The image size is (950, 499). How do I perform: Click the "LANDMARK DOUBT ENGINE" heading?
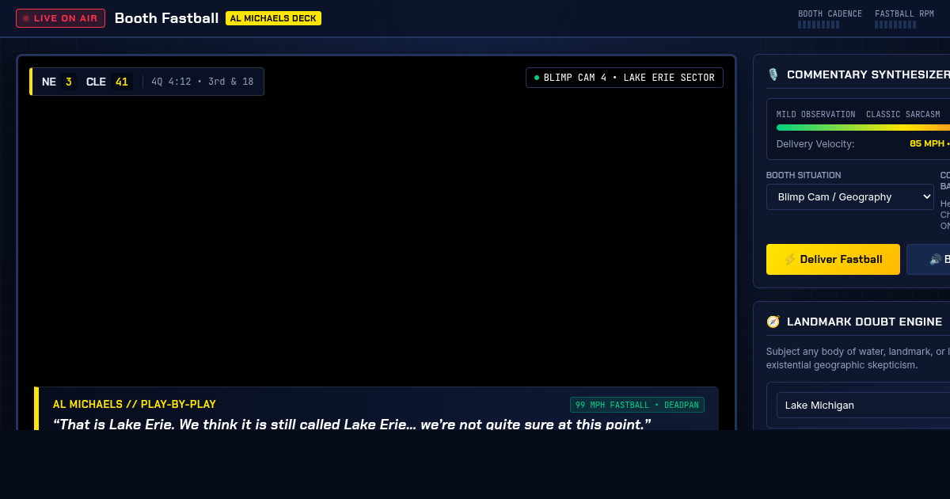pyautogui.click(x=864, y=322)
